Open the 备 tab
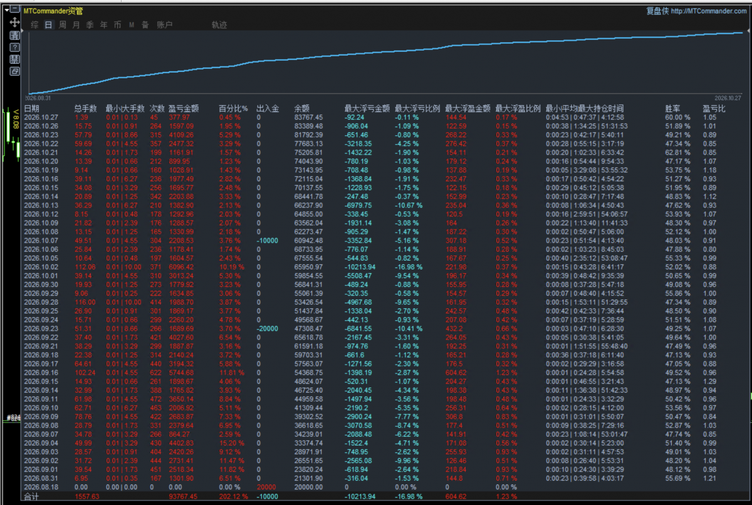752x505 pixels. click(x=145, y=25)
